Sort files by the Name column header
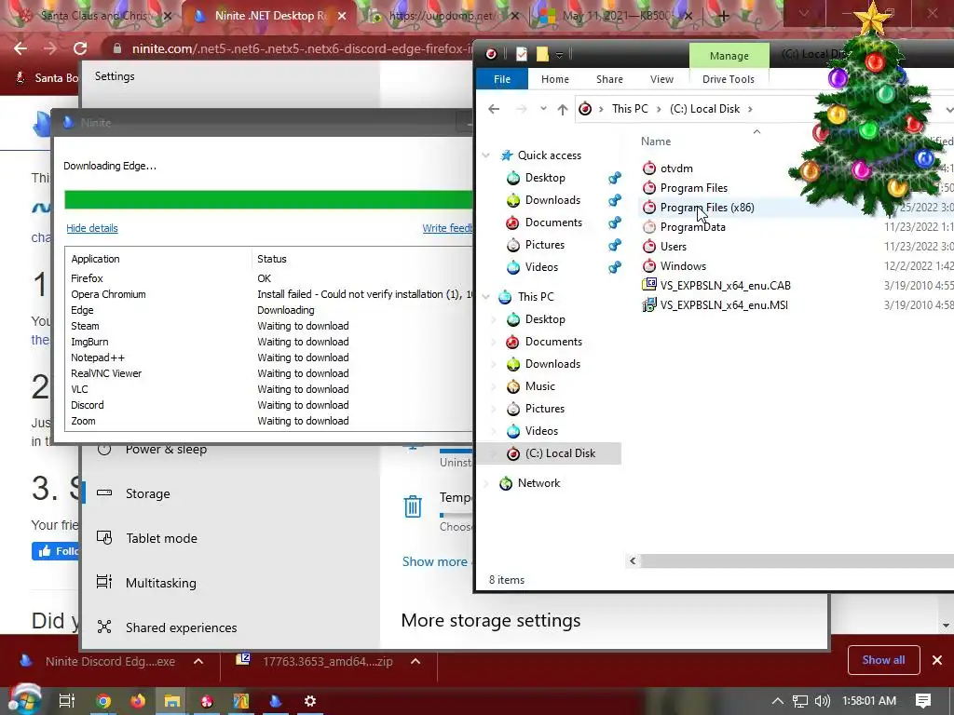This screenshot has height=715, width=954. [x=655, y=142]
